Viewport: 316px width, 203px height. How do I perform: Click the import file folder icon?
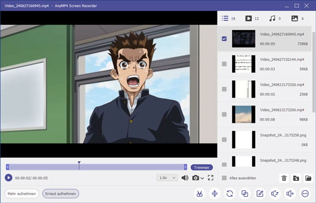pyautogui.click(x=296, y=178)
